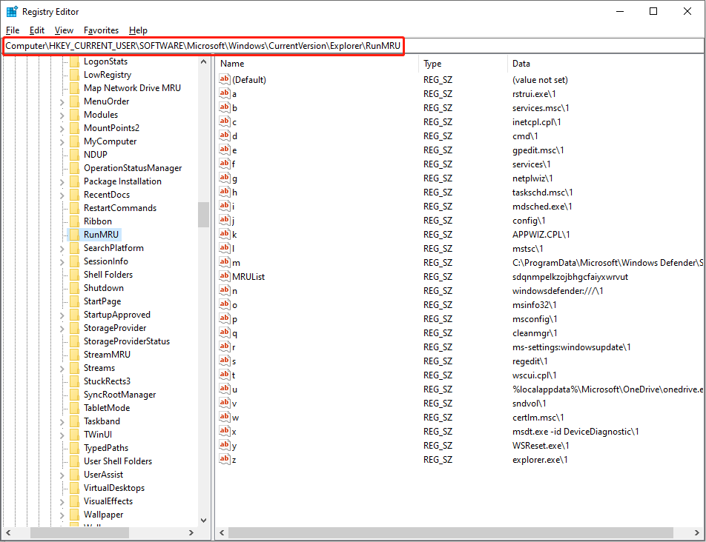706x542 pixels.
Task: Click the ab icon next to value 'z'
Action: (x=225, y=459)
